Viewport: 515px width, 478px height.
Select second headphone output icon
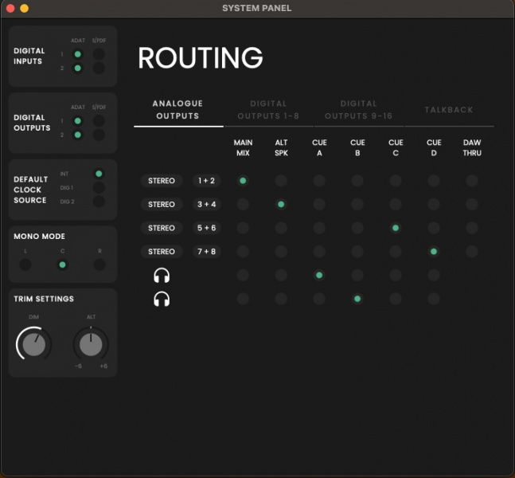point(162,299)
